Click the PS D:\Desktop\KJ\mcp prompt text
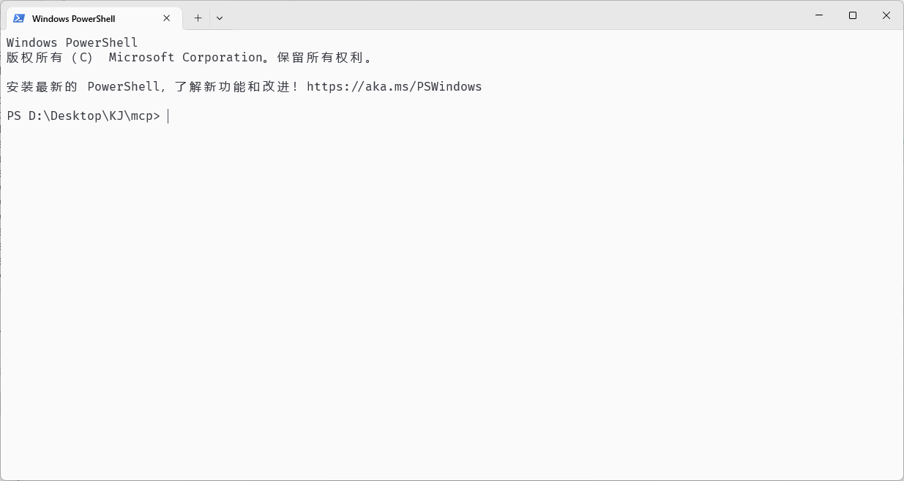 (83, 115)
